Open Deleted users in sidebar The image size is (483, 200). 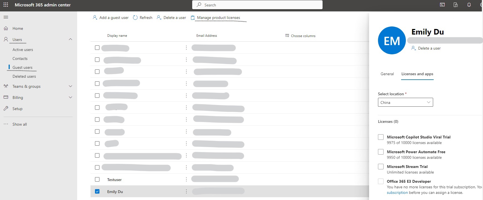pos(24,76)
